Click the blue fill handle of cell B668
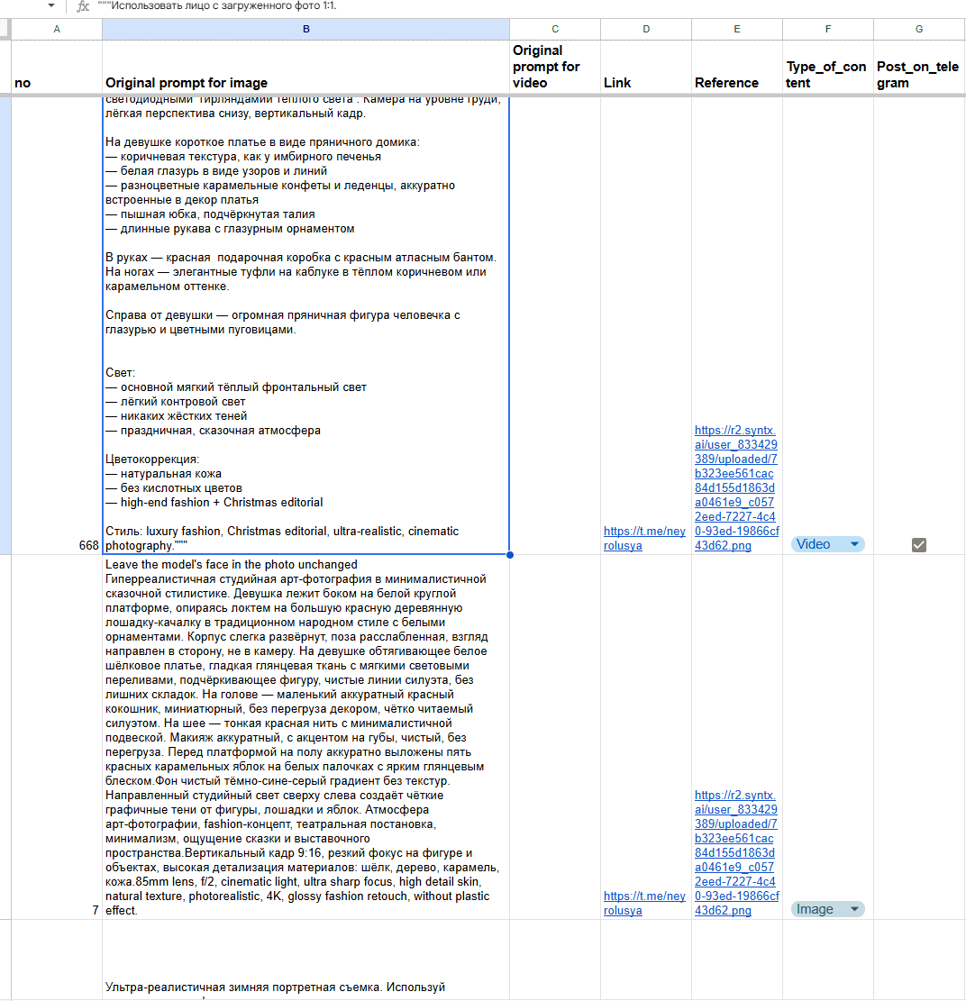 tap(509, 552)
